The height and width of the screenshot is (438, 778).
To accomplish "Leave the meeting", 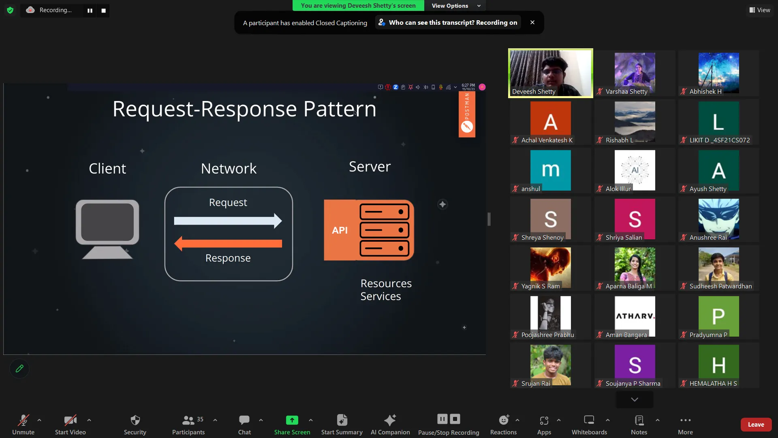I will pyautogui.click(x=756, y=424).
